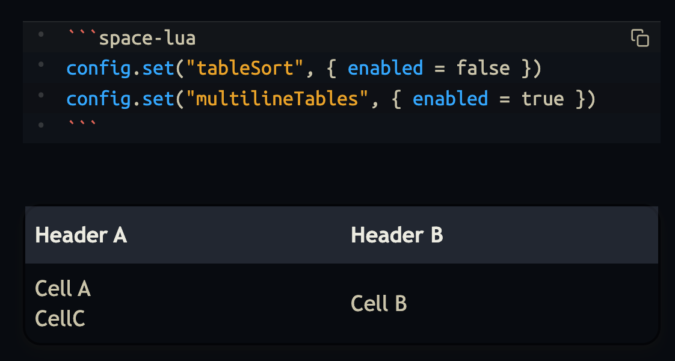Click the CellC text in table
Image resolution: width=675 pixels, height=361 pixels.
click(x=60, y=319)
